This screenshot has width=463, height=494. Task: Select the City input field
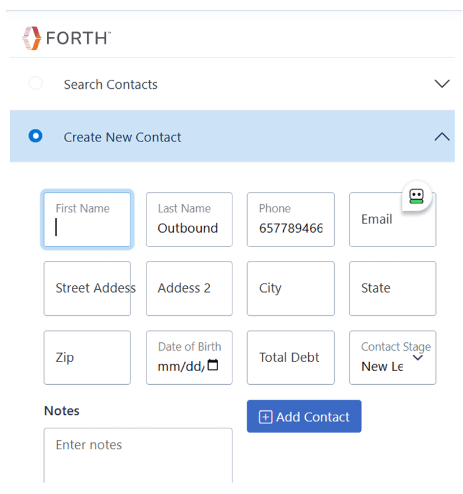pos(291,288)
